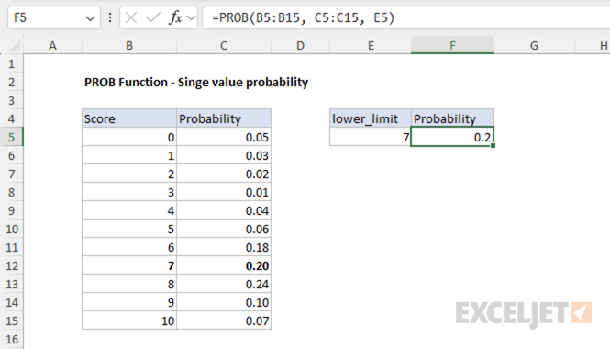Select the title cell "PROB Function - Singe value probability"
The height and width of the screenshot is (349, 610).
pos(196,82)
